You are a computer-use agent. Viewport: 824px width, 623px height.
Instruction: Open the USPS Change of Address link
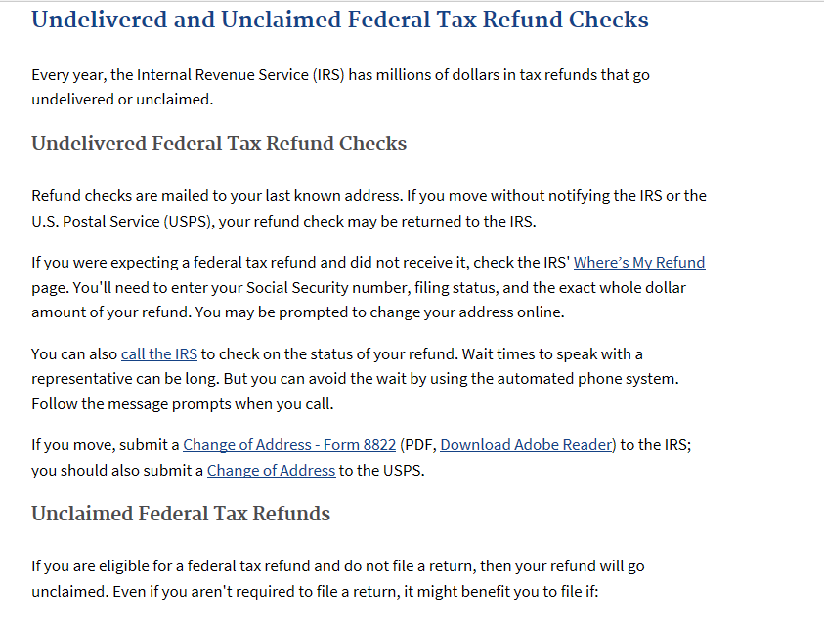coord(271,471)
